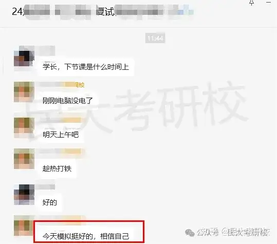Image resolution: width=277 pixels, height=244 pixels.
Task: Open avatar beside 趁热打铁
Action: (24, 159)
